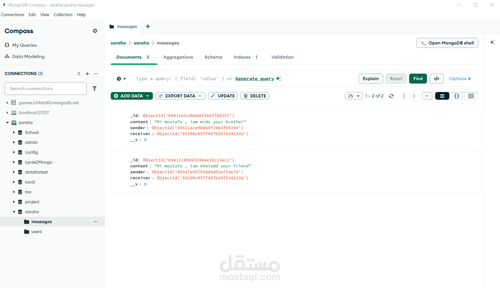The image size is (500, 288).
Task: Open the EXPORT DATA dropdown
Action: tap(180, 96)
